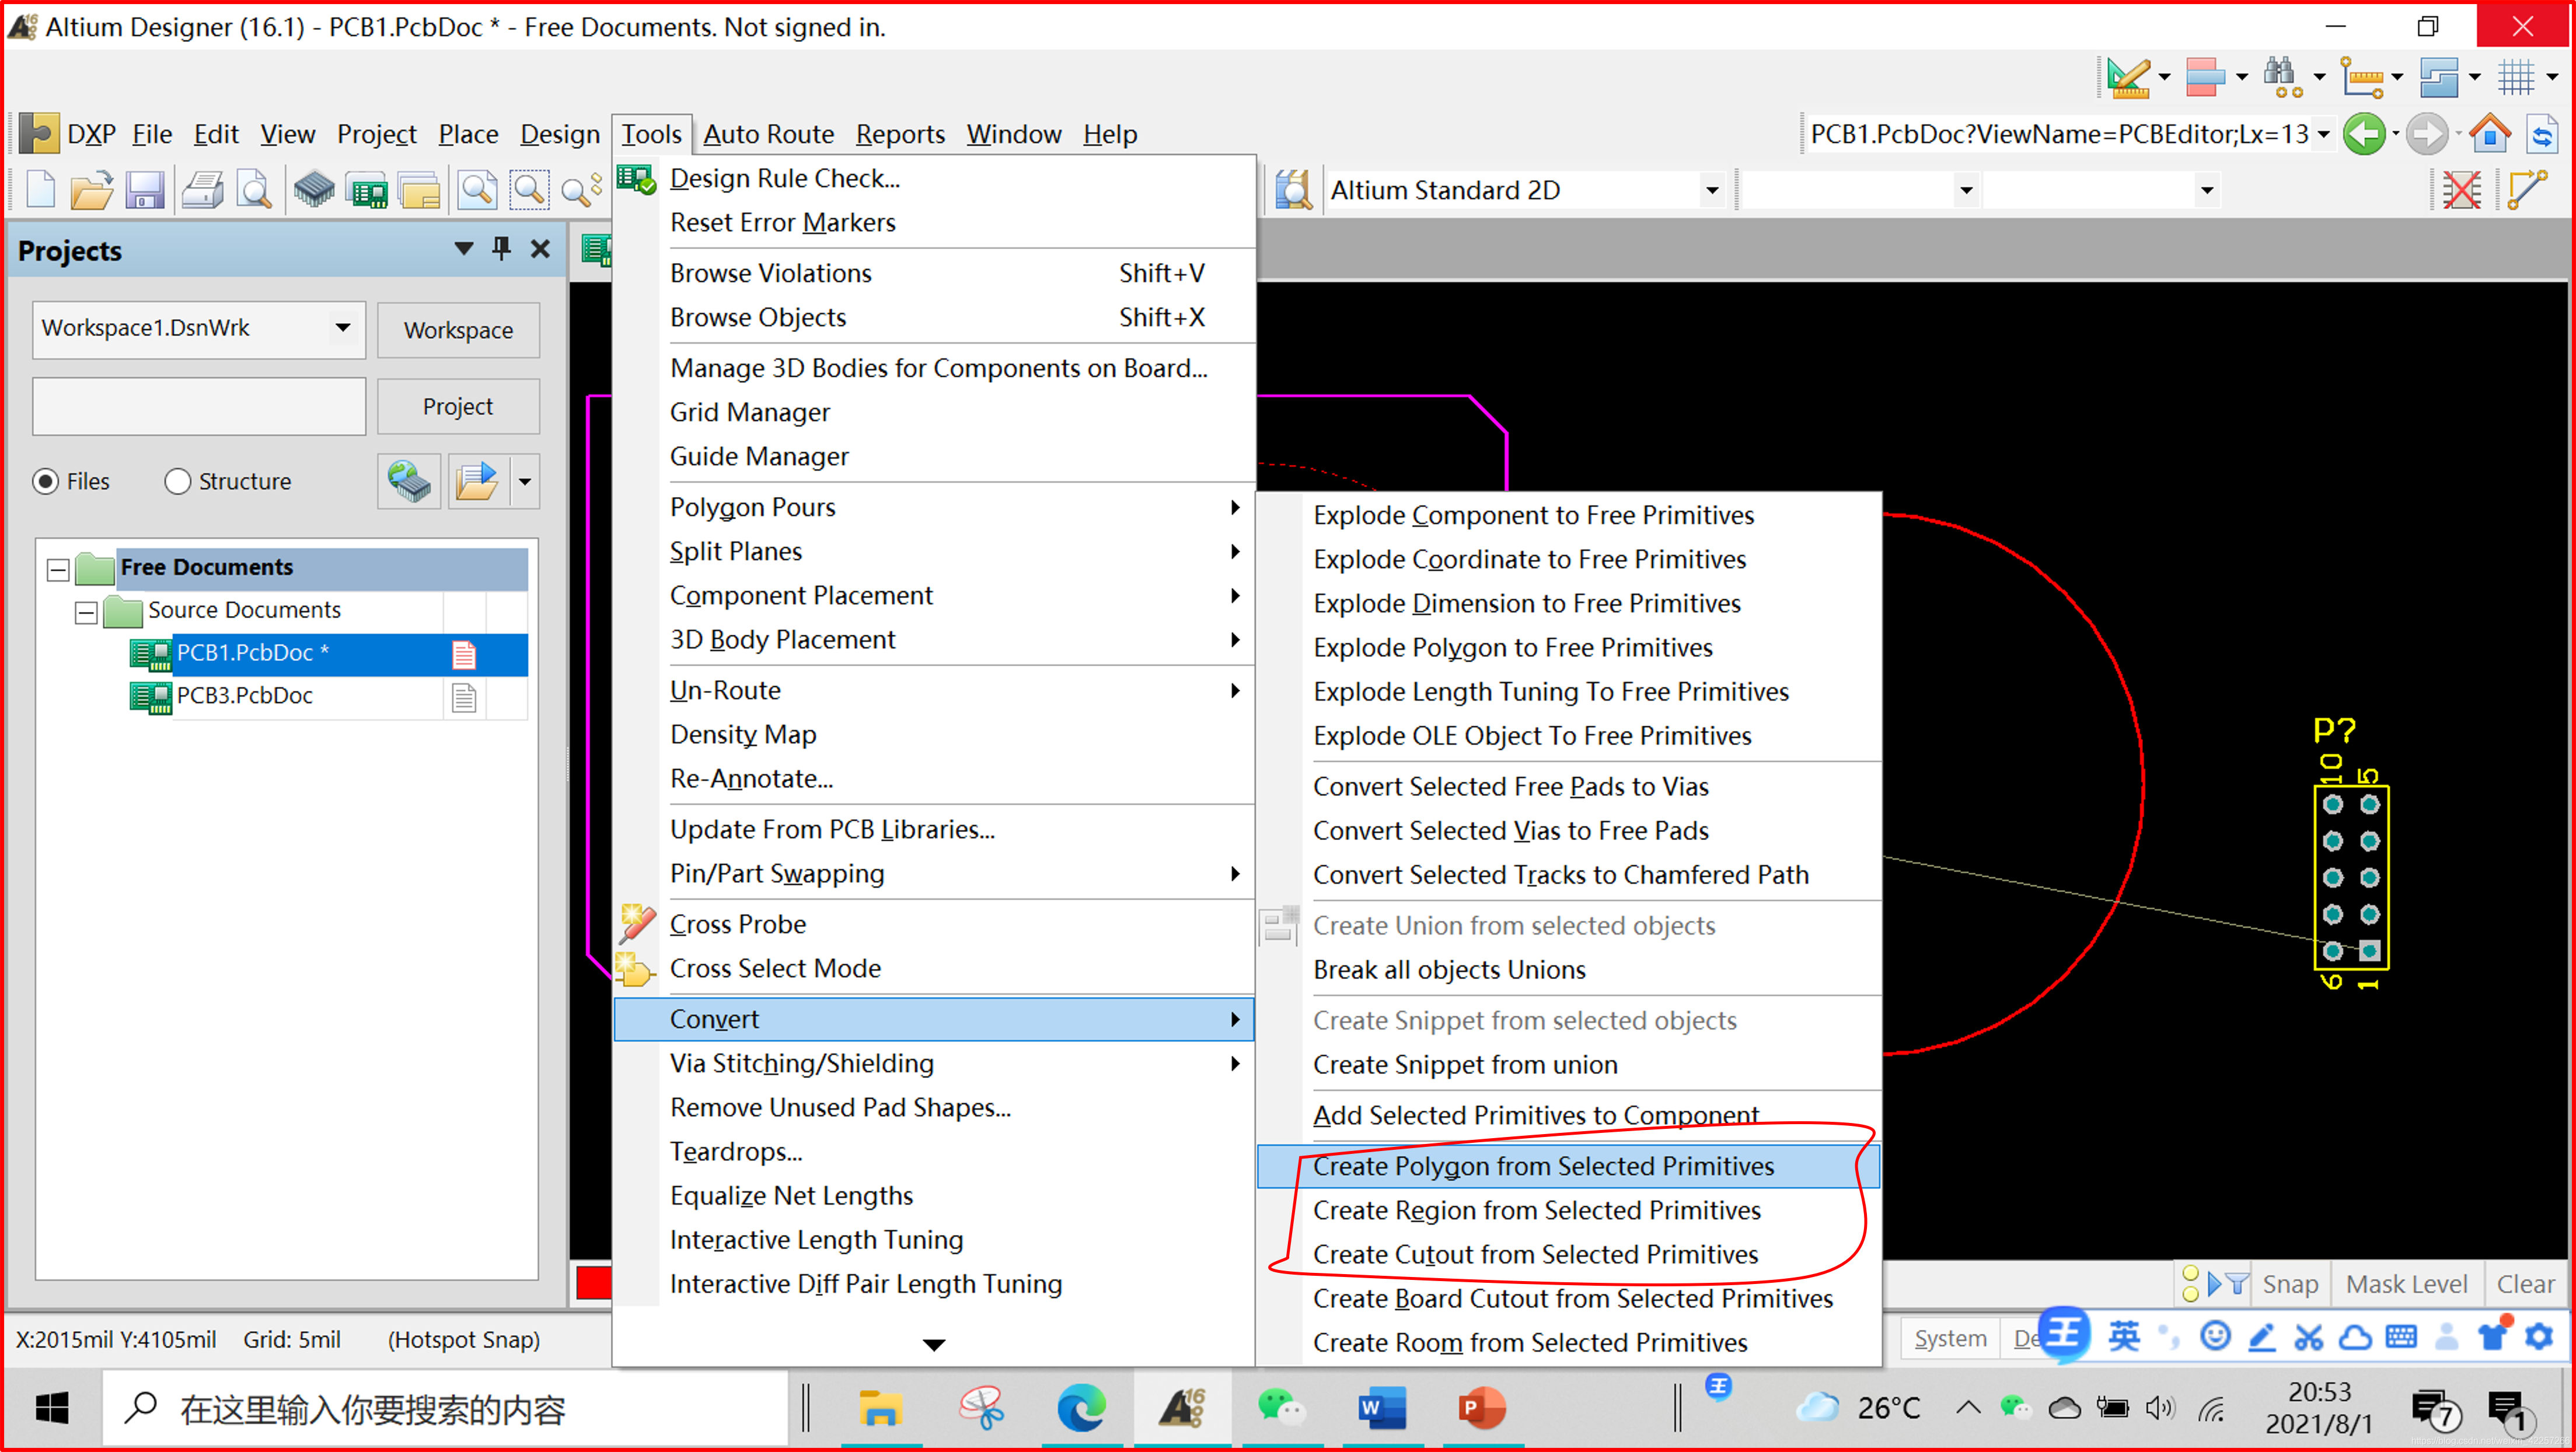The height and width of the screenshot is (1452, 2576).
Task: Collapse the Source Documents folder
Action: point(86,611)
